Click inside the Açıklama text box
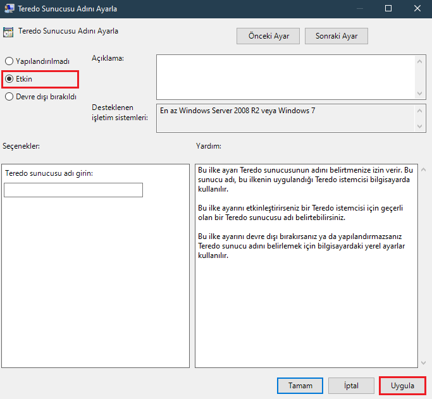This screenshot has width=432, height=399. point(285,77)
